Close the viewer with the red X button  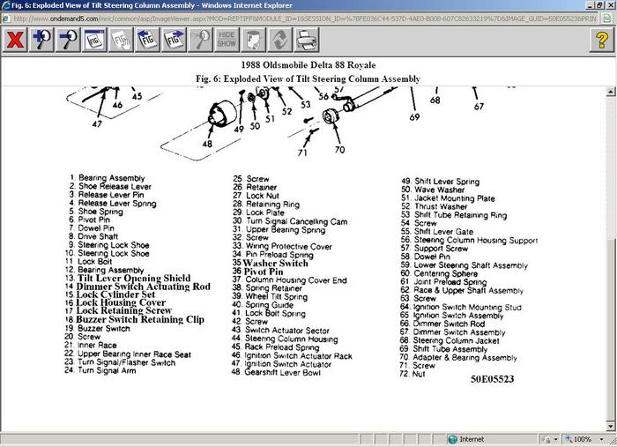point(15,40)
